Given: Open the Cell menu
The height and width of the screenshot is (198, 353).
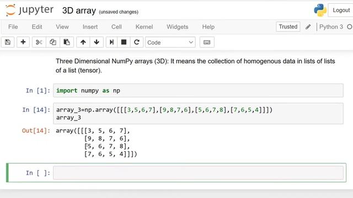Looking at the screenshot, I should pos(116,27).
